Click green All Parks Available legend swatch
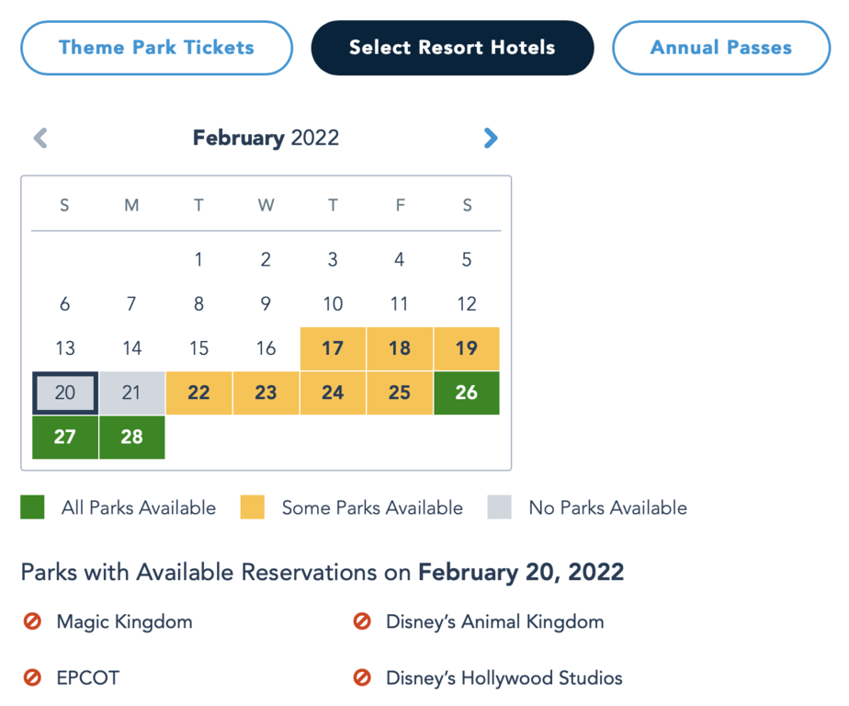The height and width of the screenshot is (706, 849). coord(32,507)
